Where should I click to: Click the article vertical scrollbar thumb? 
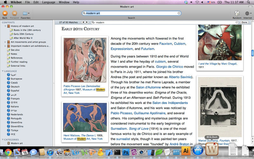coord(252,53)
